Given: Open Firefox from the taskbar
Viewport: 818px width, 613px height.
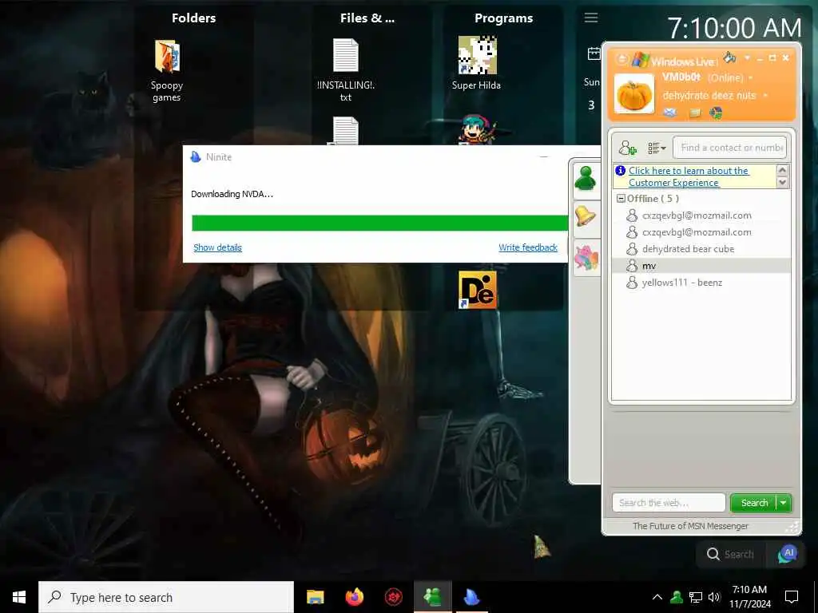Looking at the screenshot, I should tap(355, 597).
